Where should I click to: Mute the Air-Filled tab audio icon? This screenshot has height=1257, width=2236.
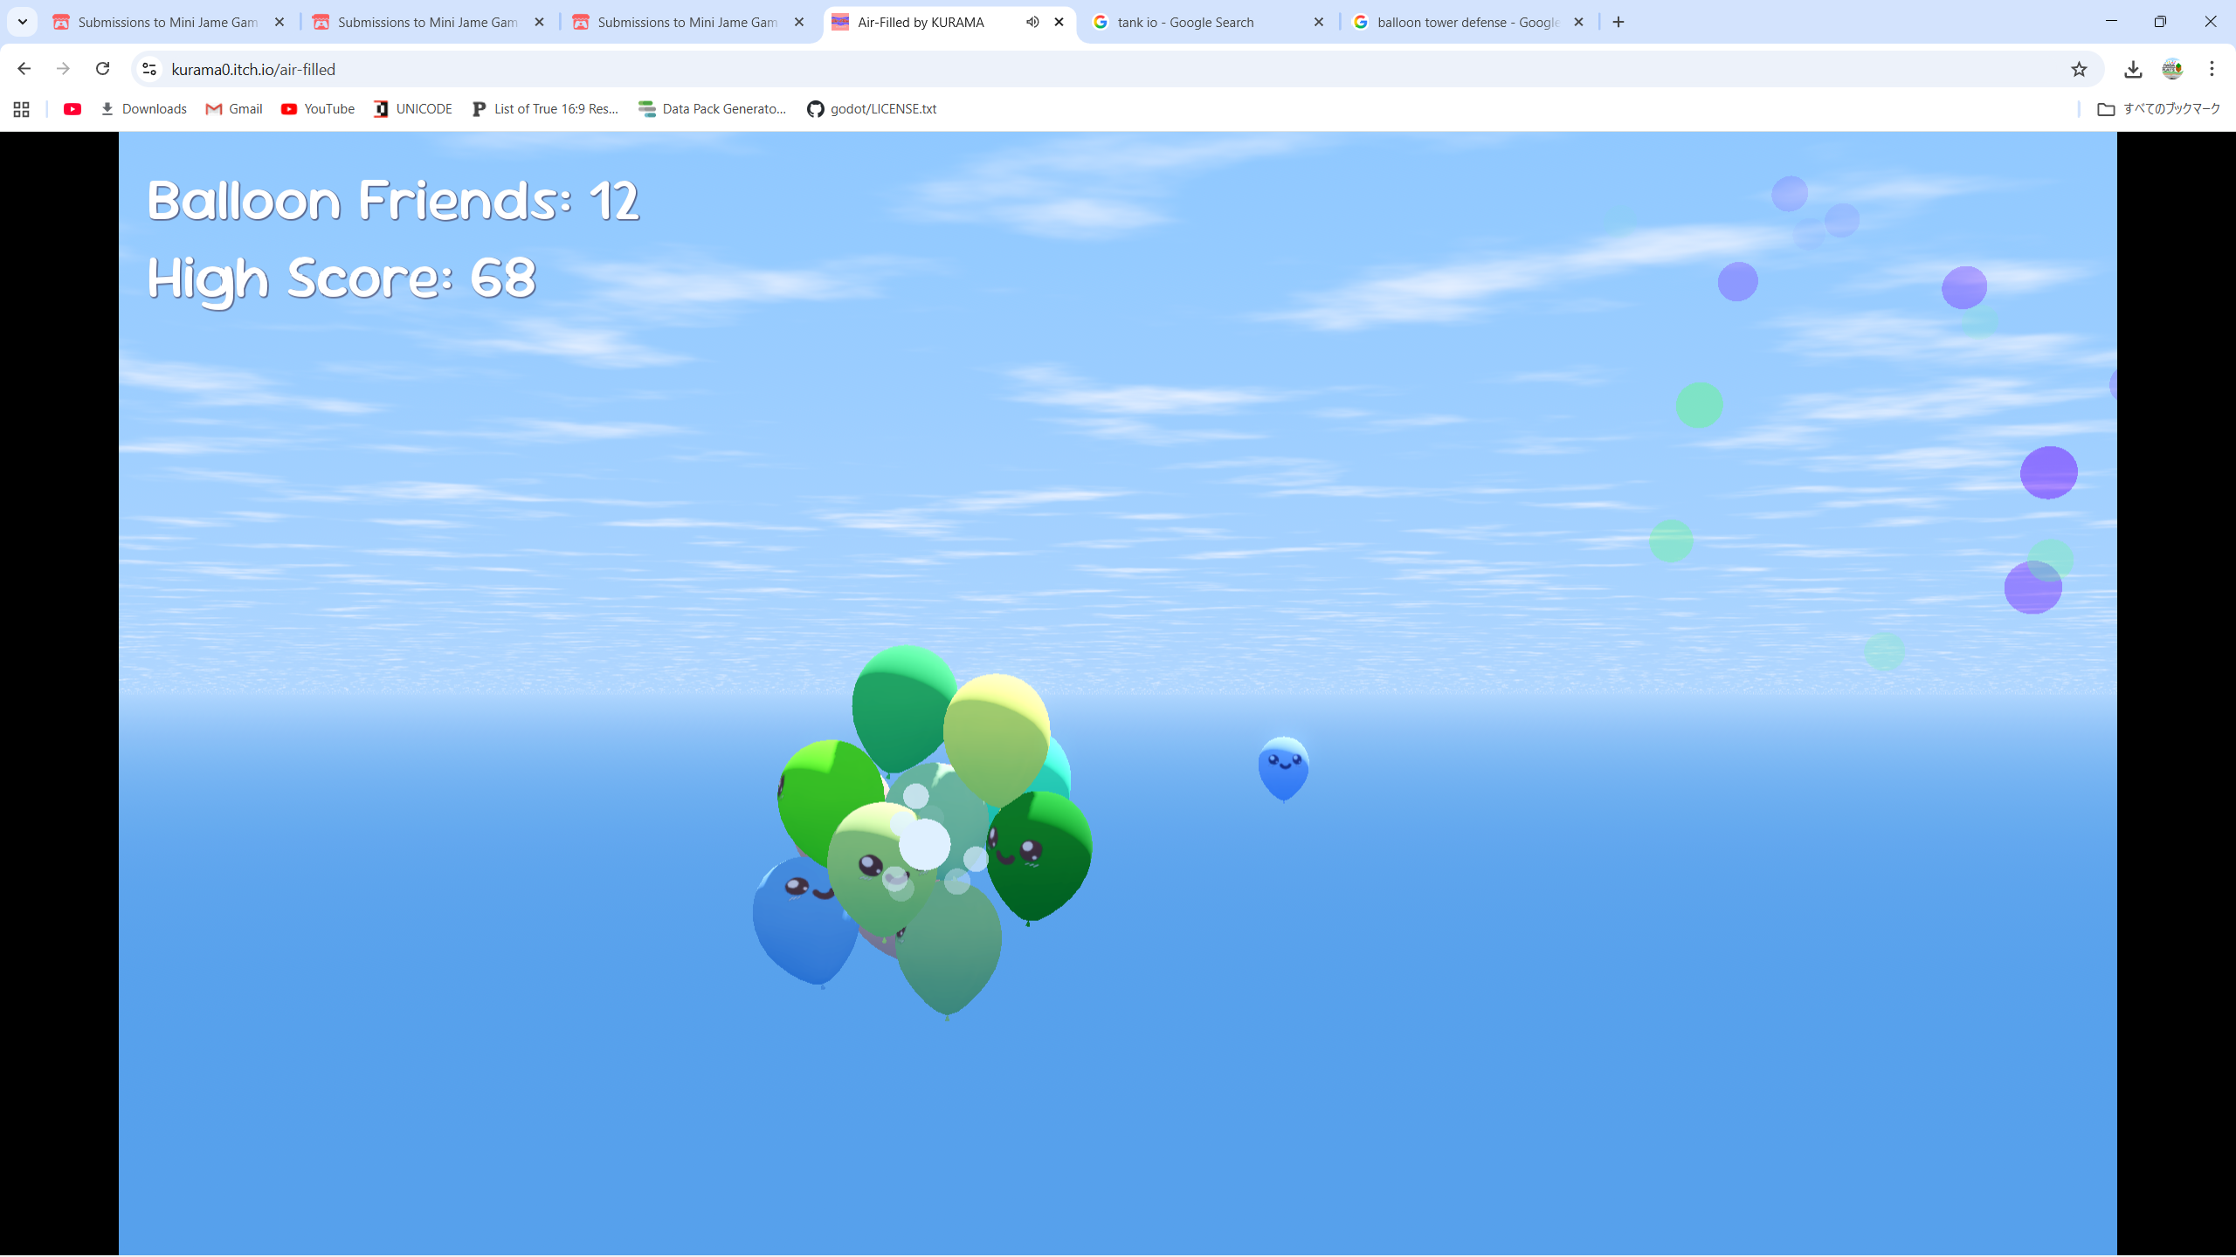click(1032, 22)
